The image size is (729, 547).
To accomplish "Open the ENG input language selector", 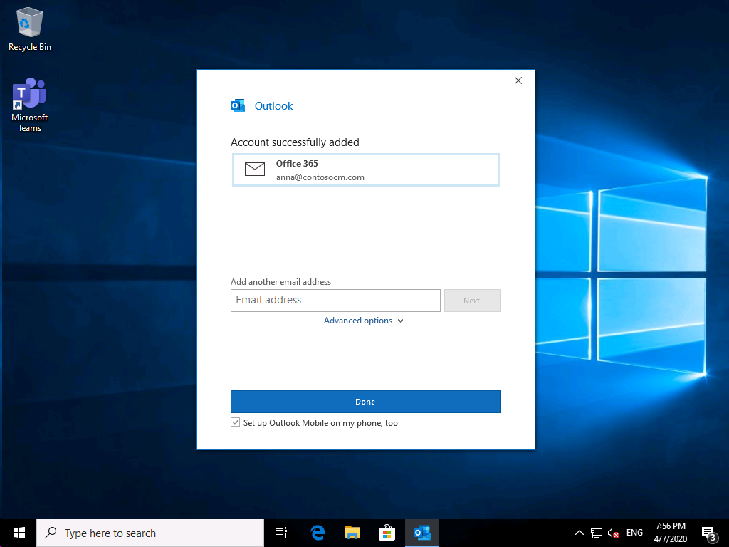I will tap(634, 533).
